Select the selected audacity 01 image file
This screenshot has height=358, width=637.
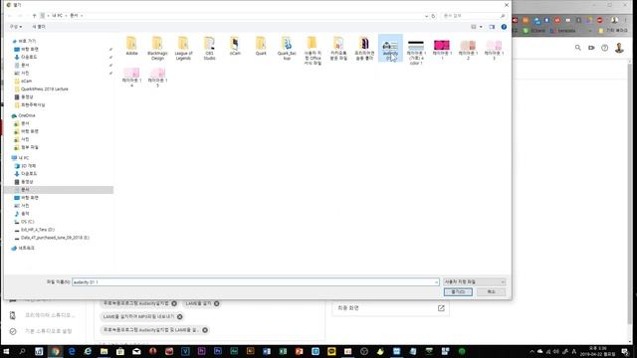(x=390, y=49)
